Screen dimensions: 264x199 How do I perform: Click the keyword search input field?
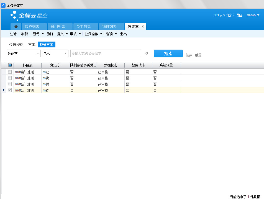[x=106, y=53]
